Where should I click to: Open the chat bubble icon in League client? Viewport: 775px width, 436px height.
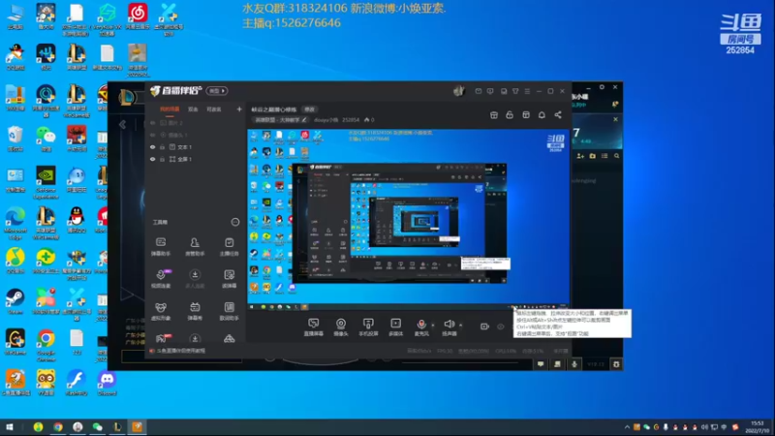541,364
